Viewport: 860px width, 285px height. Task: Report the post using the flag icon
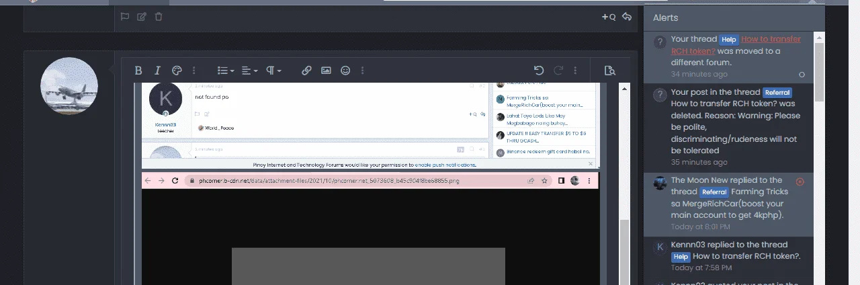tap(124, 17)
